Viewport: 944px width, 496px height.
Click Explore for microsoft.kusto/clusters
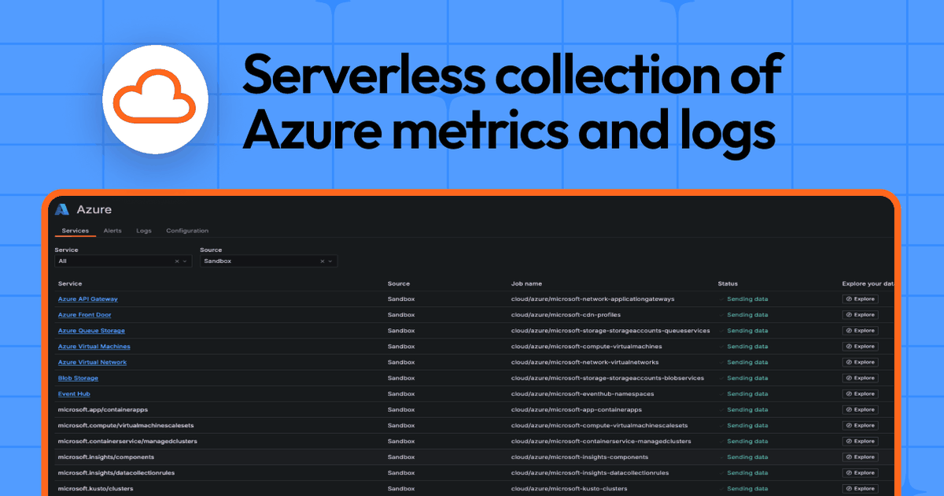[860, 488]
